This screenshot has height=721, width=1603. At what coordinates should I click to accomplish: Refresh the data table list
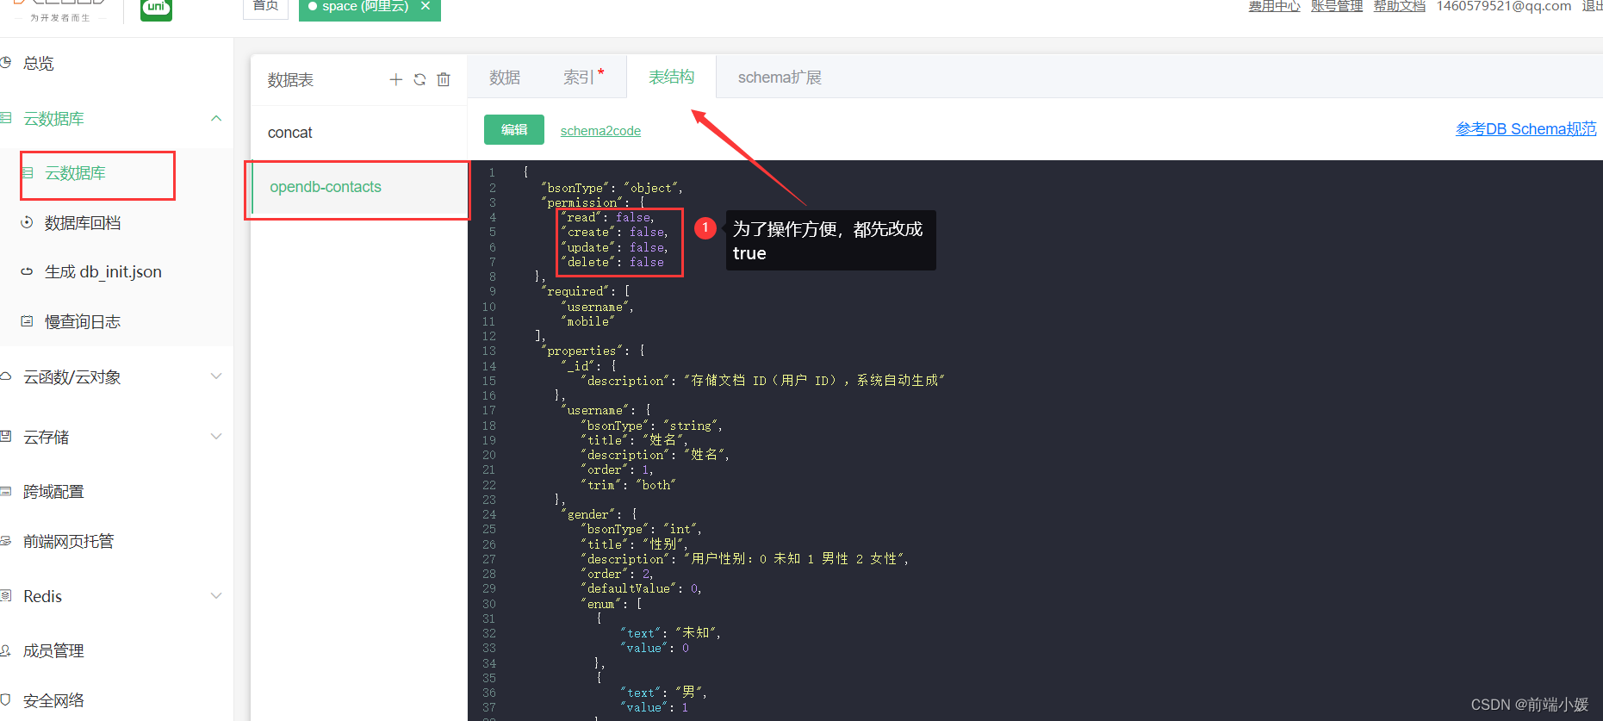(x=419, y=79)
